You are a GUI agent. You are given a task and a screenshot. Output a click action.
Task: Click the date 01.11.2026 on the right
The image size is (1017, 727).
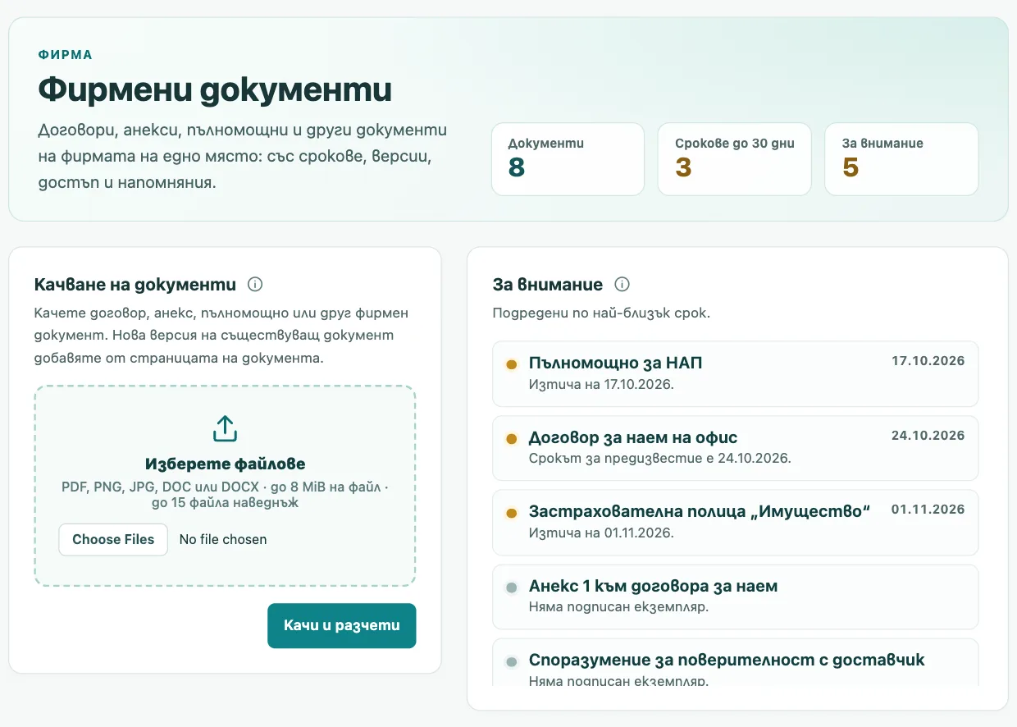(x=928, y=510)
